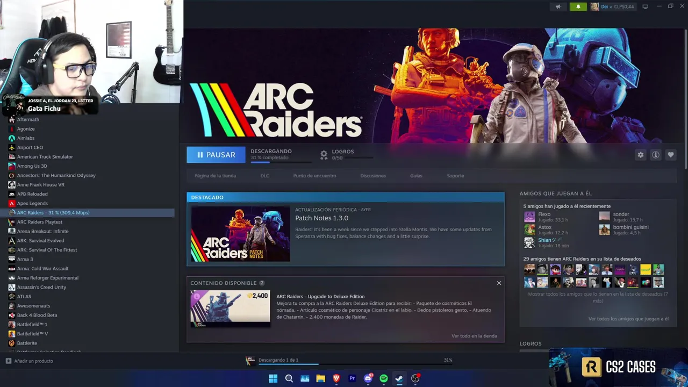Select Airport CEO in the library list
The image size is (688, 387).
pos(30,147)
